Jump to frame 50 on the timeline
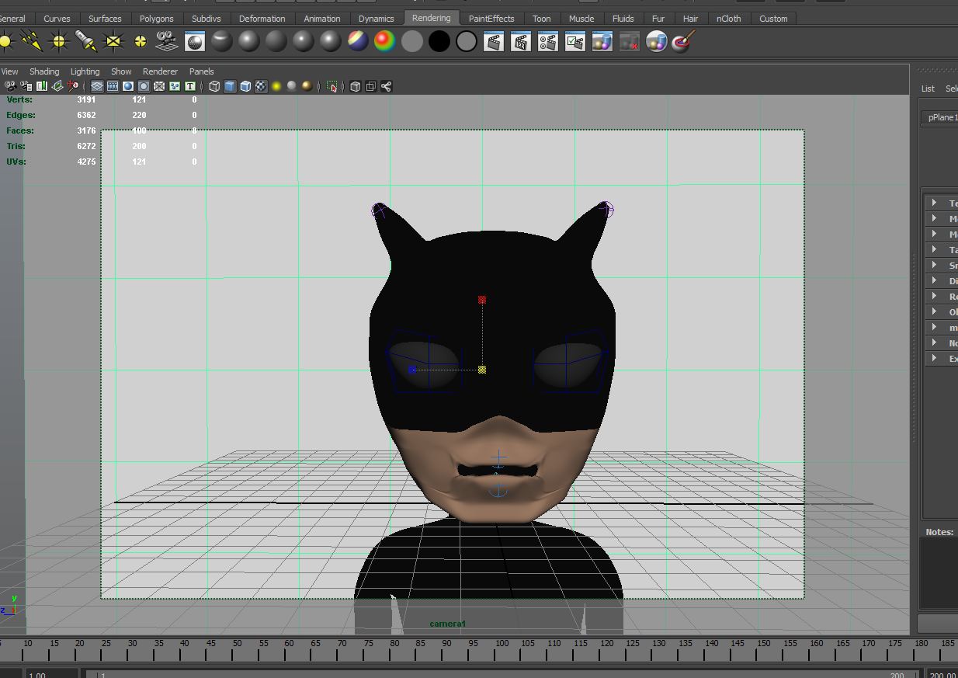The width and height of the screenshot is (958, 678). pyautogui.click(x=236, y=644)
